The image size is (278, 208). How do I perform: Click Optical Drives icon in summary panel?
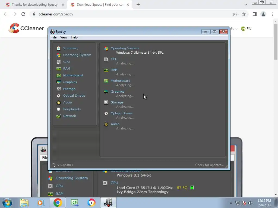click(106, 113)
